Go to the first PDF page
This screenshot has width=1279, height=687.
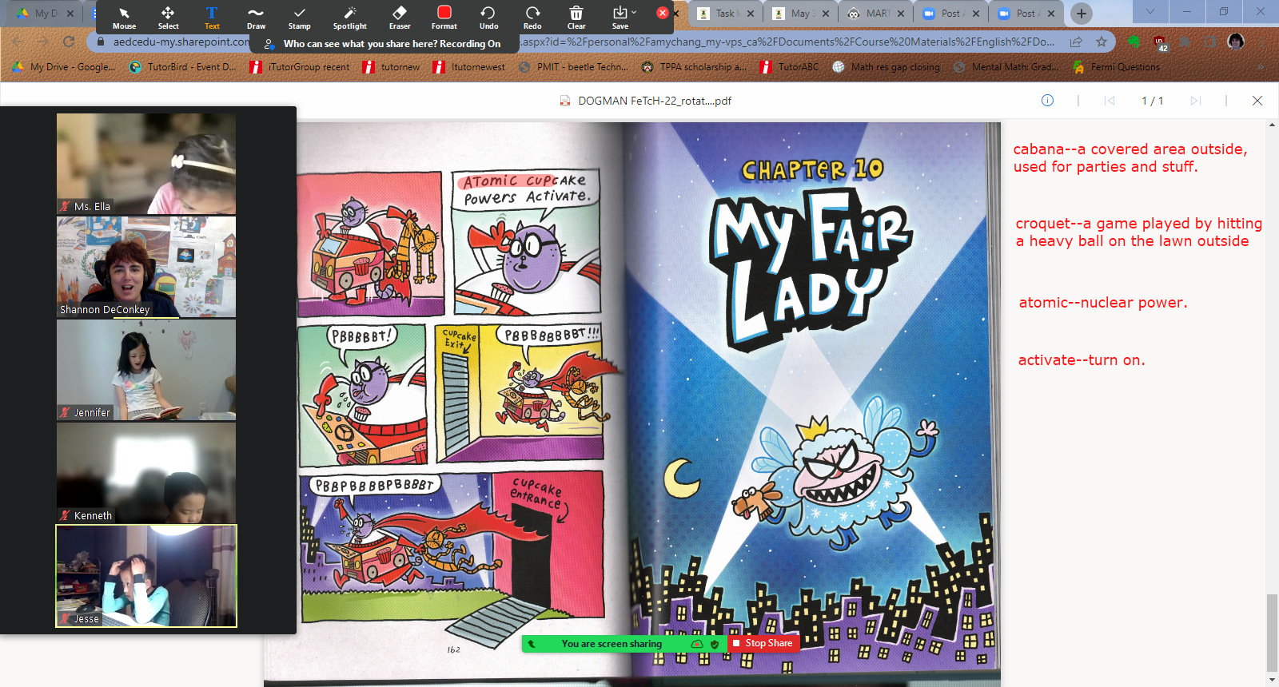1110,101
